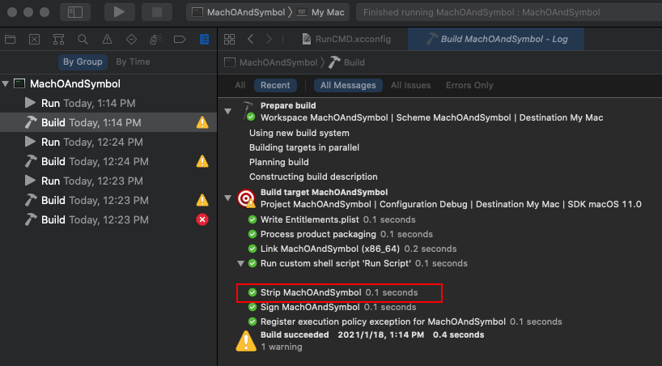Select the failed Build Today, 12:23 PM report
This screenshot has width=662, height=366.
[x=108, y=219]
